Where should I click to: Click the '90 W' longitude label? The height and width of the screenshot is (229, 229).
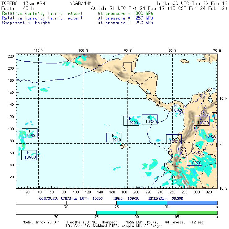(x=128, y=50)
